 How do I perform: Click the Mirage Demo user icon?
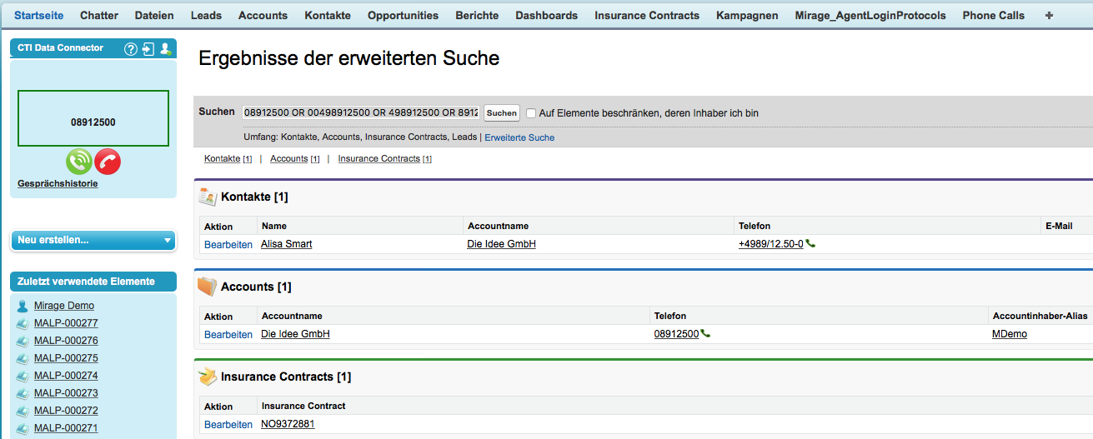(23, 306)
